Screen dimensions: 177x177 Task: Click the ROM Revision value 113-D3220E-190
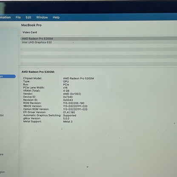click(74, 103)
